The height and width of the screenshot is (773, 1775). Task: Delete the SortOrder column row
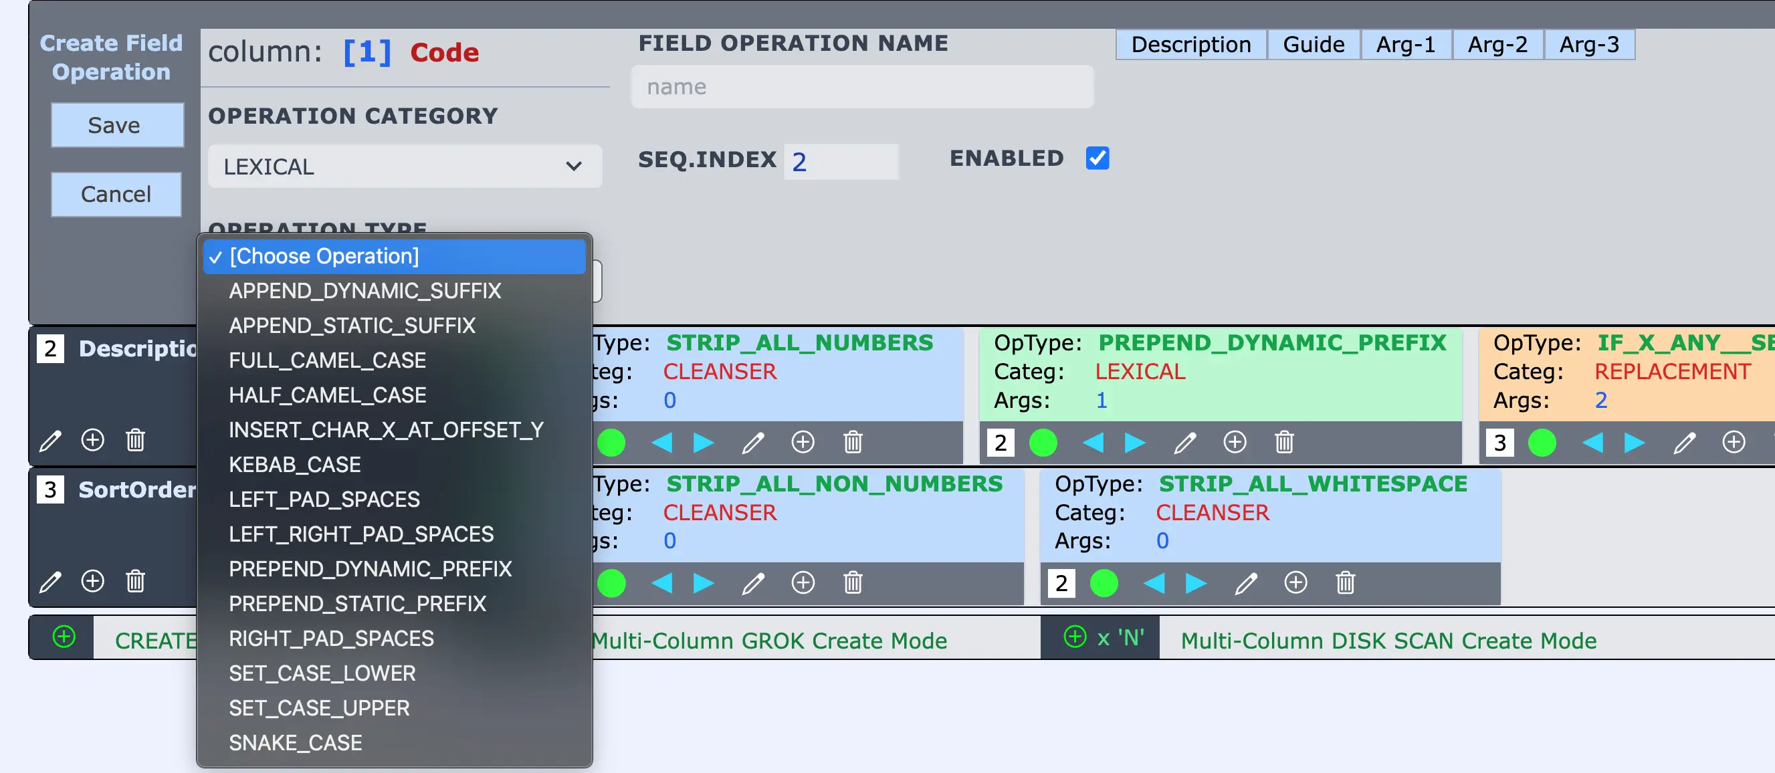click(135, 581)
